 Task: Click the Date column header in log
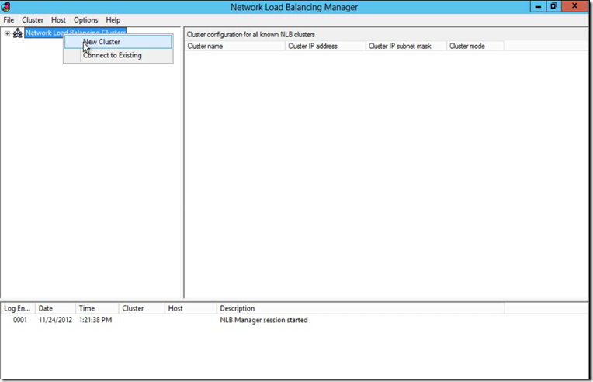tap(55, 308)
